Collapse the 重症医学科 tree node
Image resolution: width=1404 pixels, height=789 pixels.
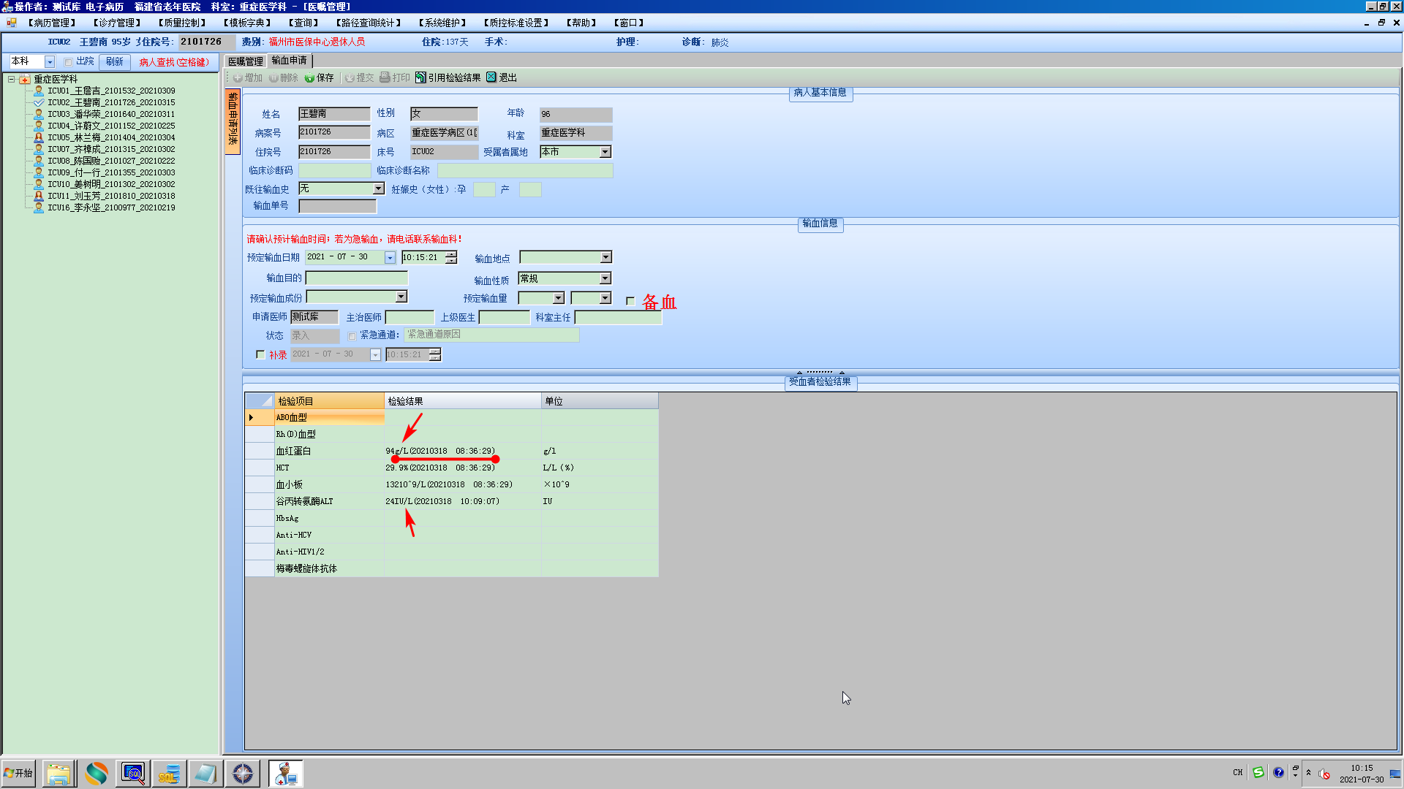(x=12, y=79)
